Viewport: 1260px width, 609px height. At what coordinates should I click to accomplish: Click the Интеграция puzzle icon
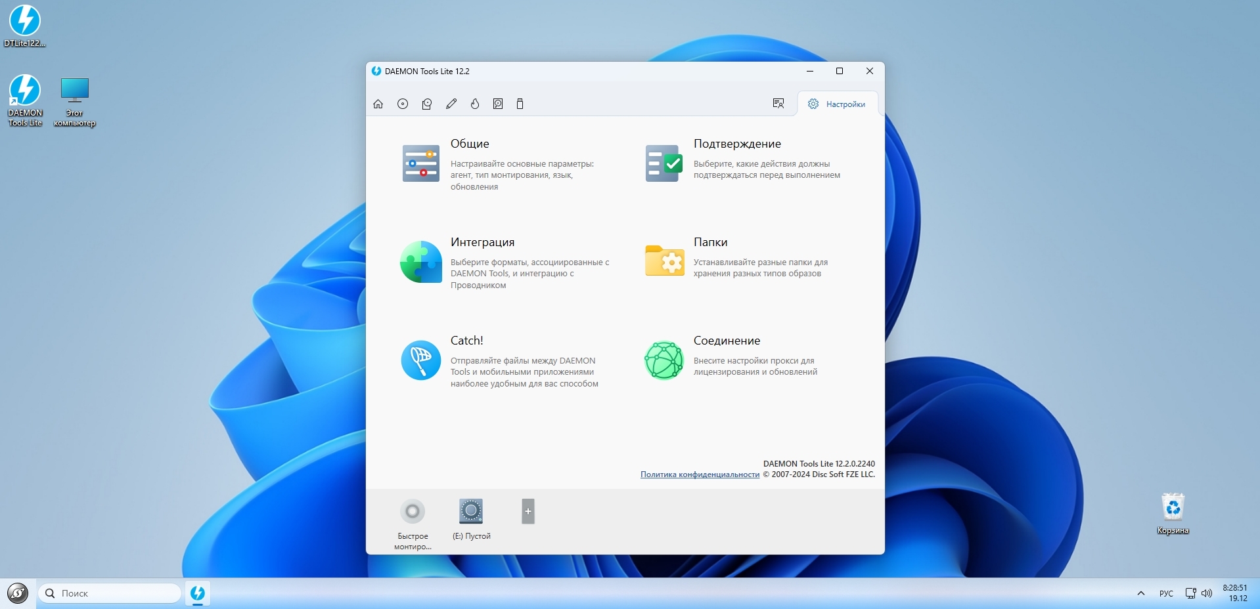click(x=421, y=262)
